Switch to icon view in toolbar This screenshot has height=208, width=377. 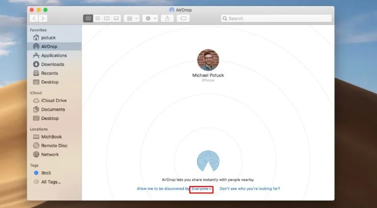pyautogui.click(x=88, y=18)
